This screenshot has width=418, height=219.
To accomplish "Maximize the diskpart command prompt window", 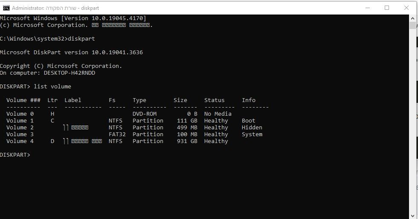I will coord(387,8).
